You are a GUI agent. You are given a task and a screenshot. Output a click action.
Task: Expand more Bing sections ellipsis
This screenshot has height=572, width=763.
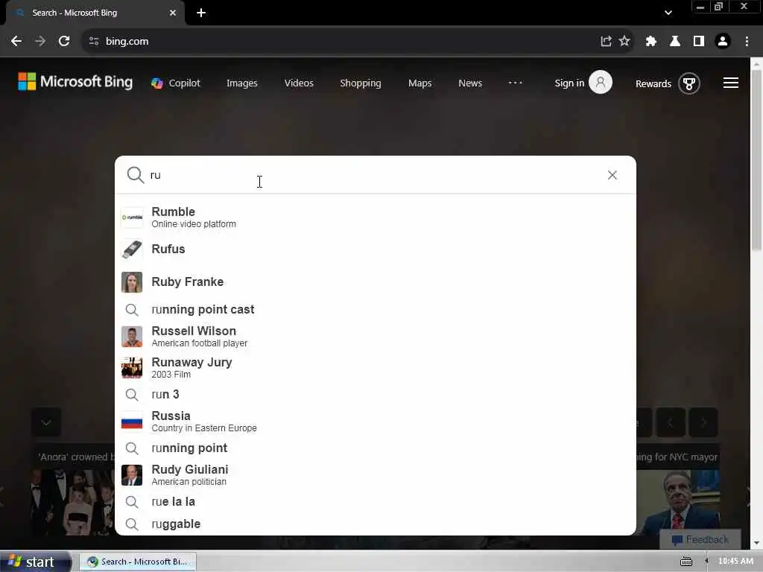tap(516, 83)
